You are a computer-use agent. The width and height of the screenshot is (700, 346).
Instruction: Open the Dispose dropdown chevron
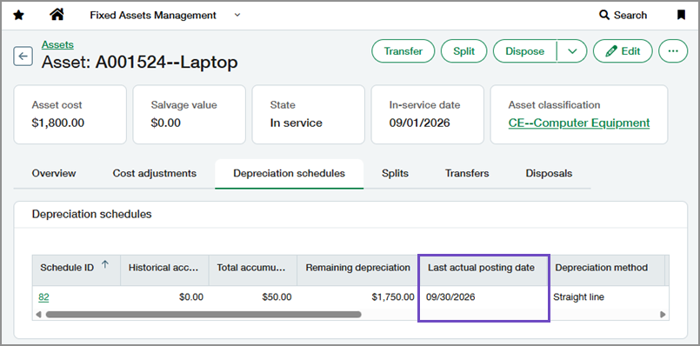(x=572, y=51)
